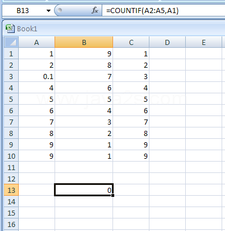
Task: Select row 8 header
Action: (x=11, y=133)
